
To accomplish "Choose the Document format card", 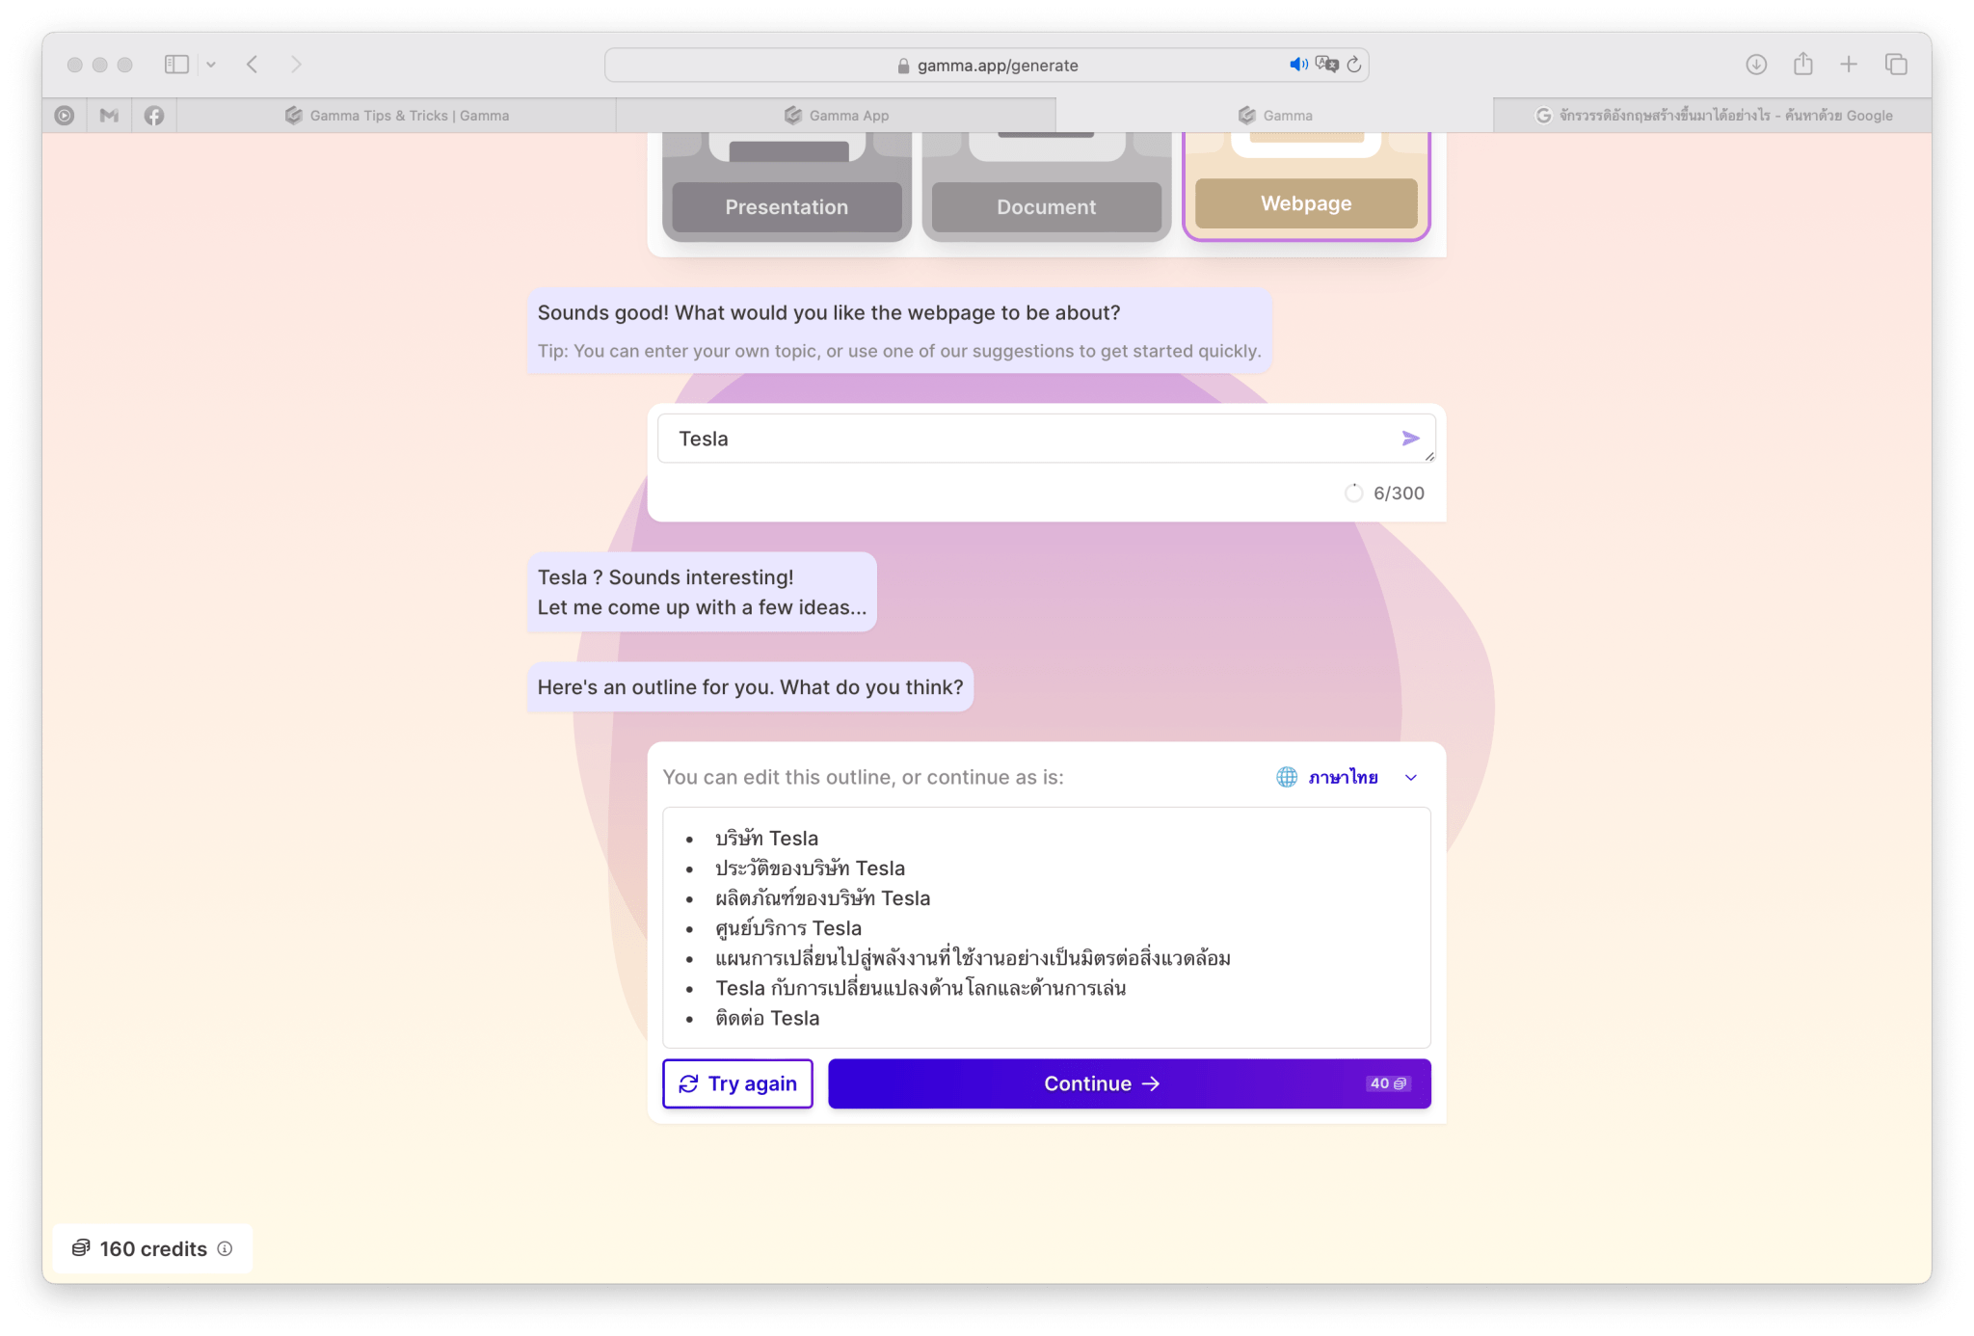I will pos(1047,186).
